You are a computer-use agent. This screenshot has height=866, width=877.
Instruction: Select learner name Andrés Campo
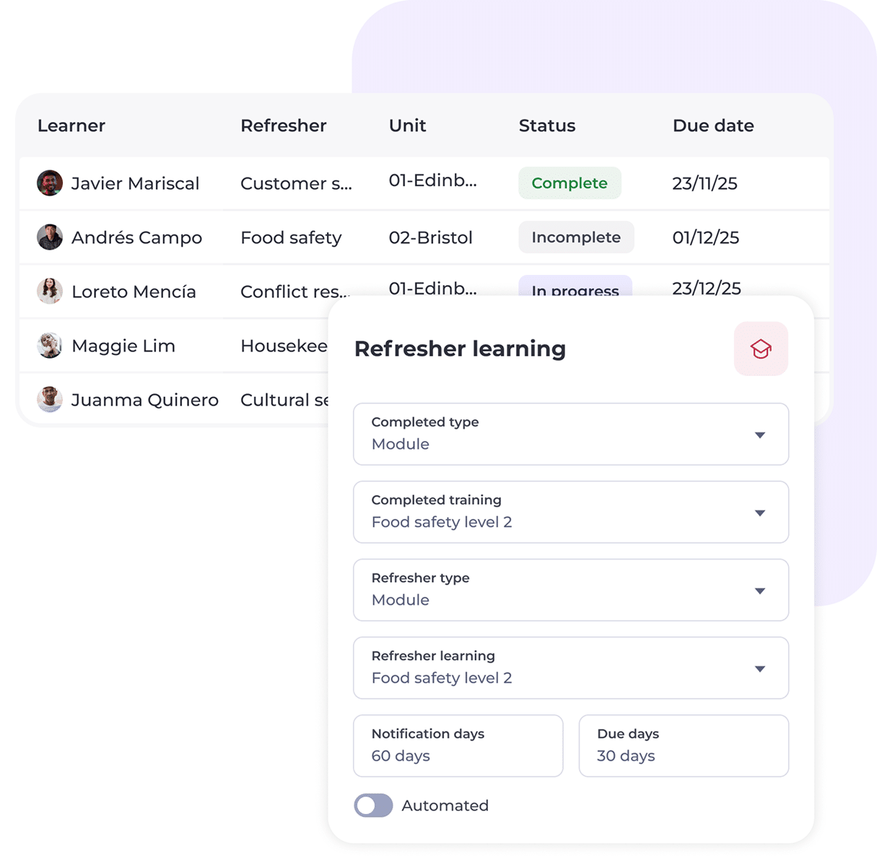pos(136,237)
